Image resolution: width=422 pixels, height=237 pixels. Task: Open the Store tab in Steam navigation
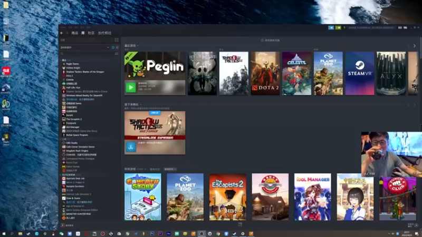pyautogui.click(x=75, y=33)
